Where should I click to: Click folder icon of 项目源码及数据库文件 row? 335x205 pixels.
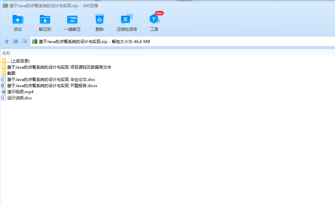[4, 67]
